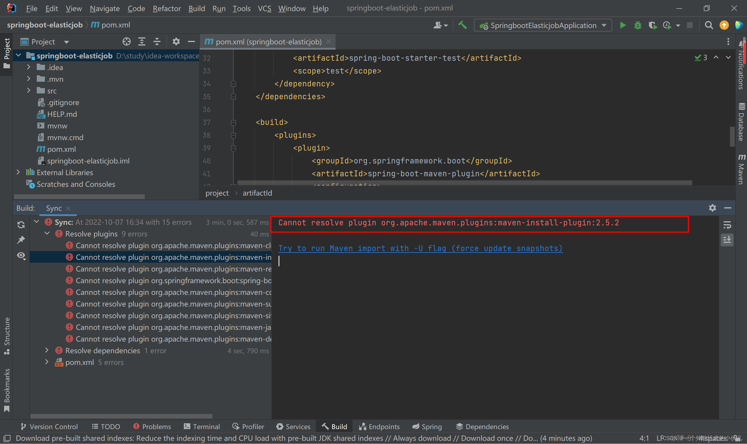Collapse springboot-elasticjob root node
The width and height of the screenshot is (747, 444).
(x=19, y=56)
